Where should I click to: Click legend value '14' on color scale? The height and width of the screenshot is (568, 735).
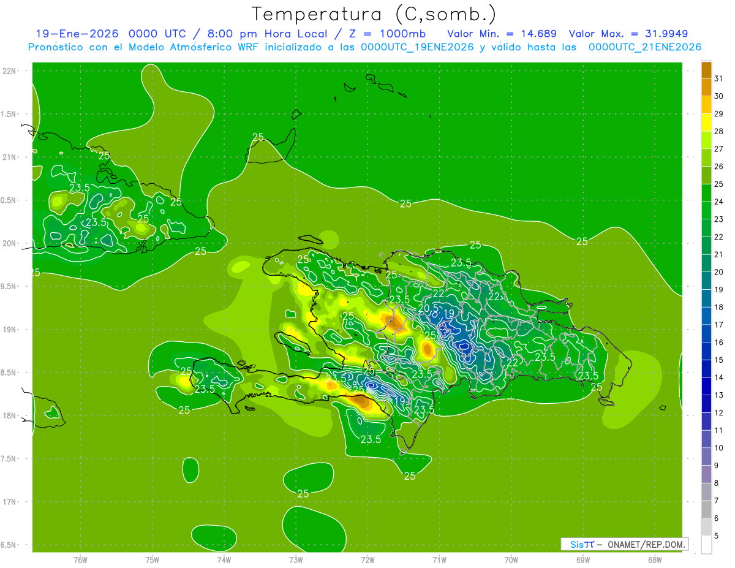point(719,378)
